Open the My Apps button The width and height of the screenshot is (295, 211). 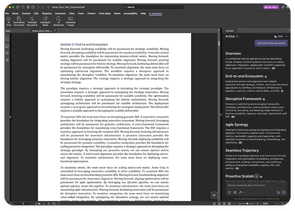tap(271, 7)
